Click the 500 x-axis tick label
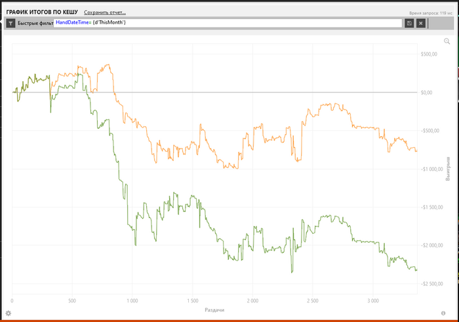 (x=72, y=300)
